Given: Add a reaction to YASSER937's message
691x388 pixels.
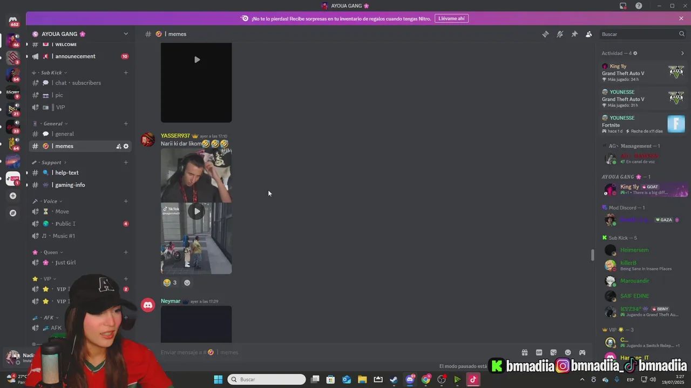Looking at the screenshot, I should pos(187,283).
